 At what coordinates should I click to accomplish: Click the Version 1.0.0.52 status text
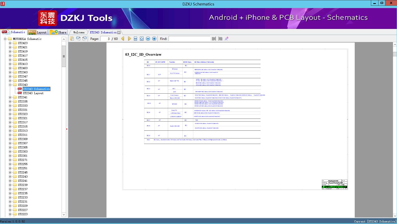pyautogui.click(x=13, y=221)
